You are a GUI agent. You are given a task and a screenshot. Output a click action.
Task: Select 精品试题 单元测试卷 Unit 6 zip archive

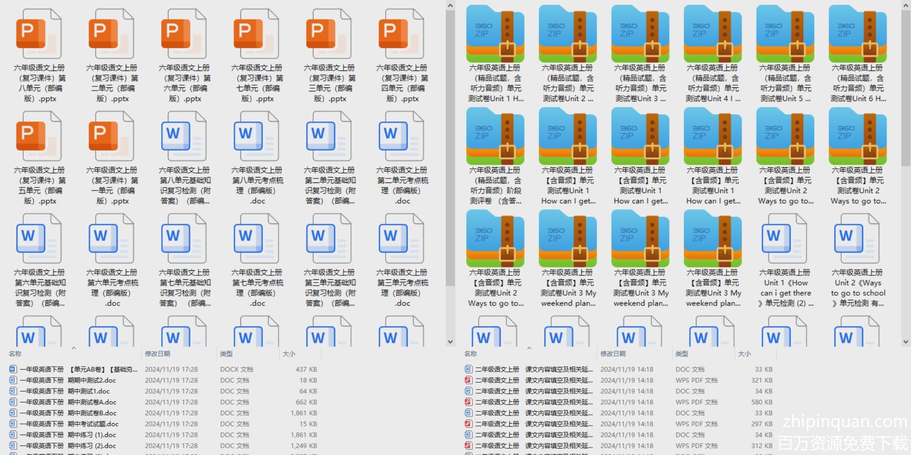pos(857,34)
